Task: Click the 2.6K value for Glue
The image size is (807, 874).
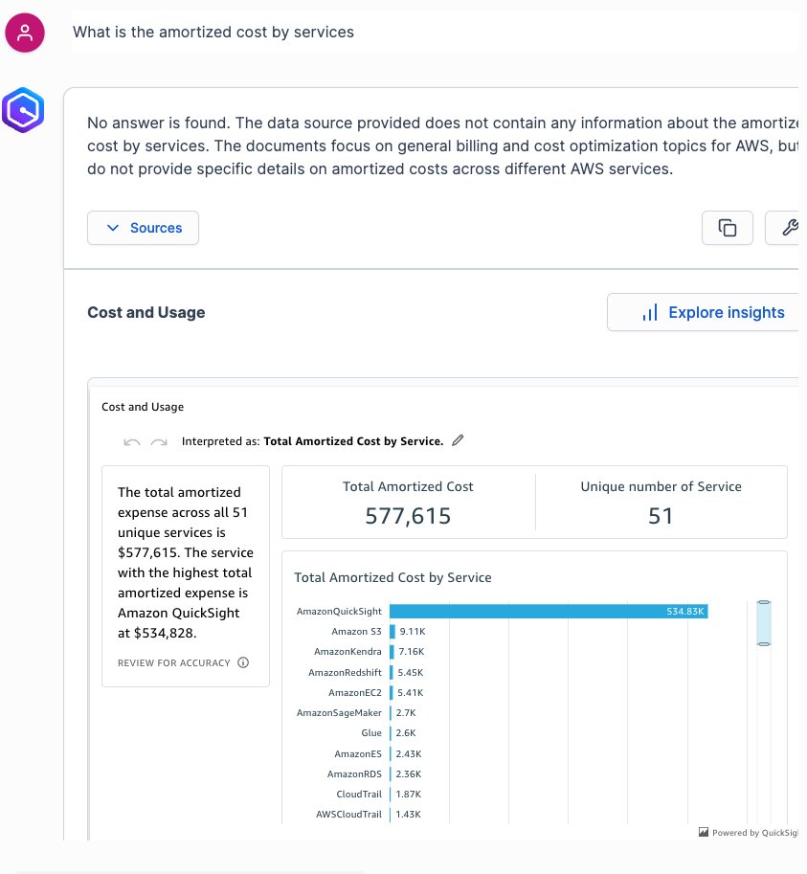Action: 406,733
